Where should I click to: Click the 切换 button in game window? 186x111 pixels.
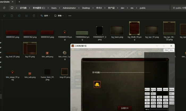(x=166, y=50)
